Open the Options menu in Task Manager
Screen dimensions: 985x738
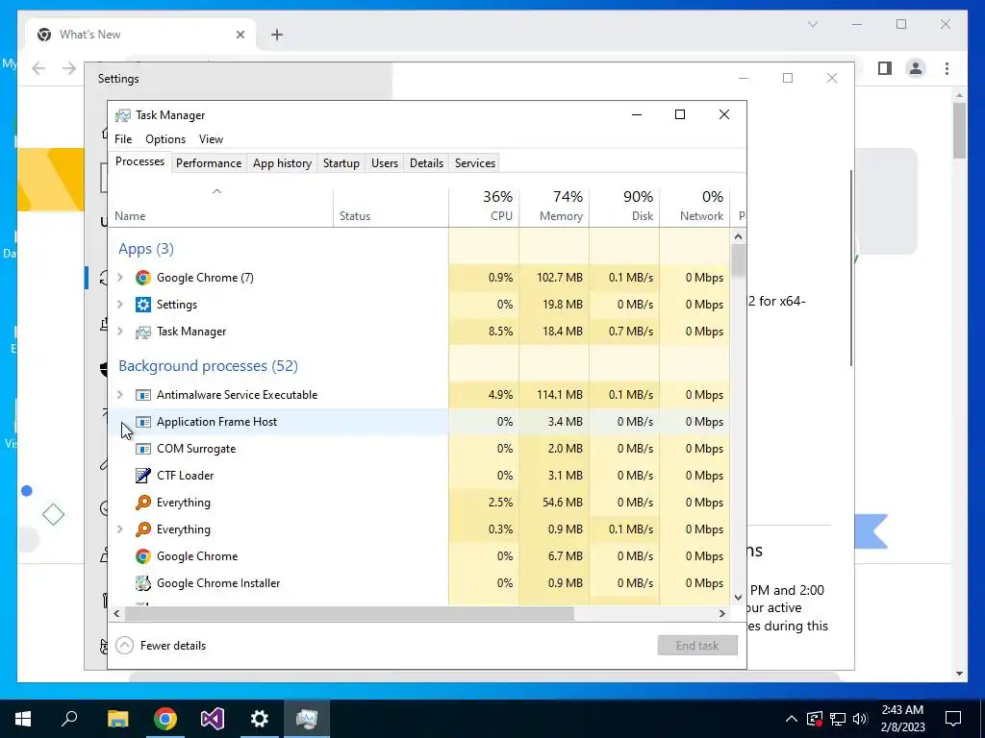[x=165, y=139]
